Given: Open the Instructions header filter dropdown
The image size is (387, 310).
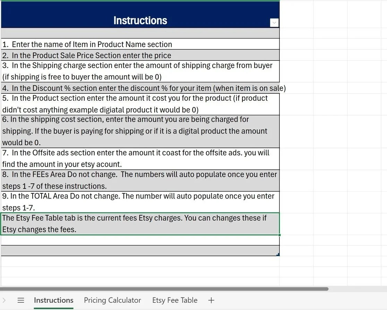Looking at the screenshot, I should tap(274, 23).
